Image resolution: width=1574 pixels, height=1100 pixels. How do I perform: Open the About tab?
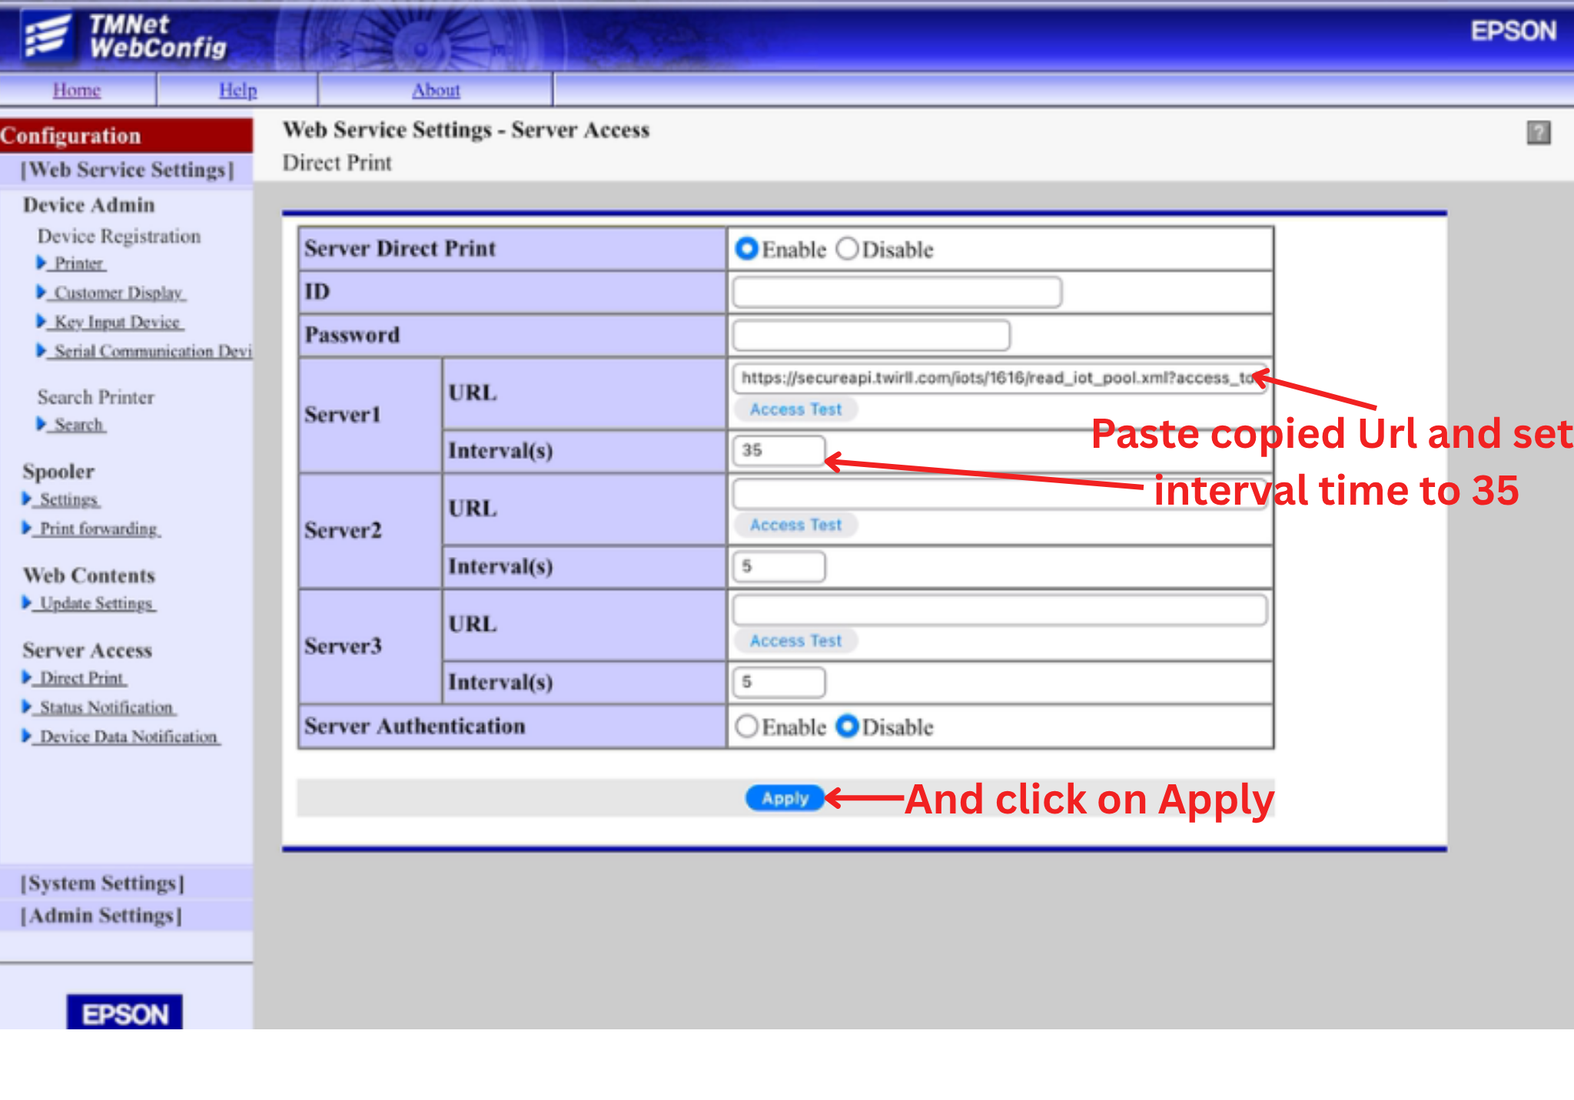pos(436,90)
